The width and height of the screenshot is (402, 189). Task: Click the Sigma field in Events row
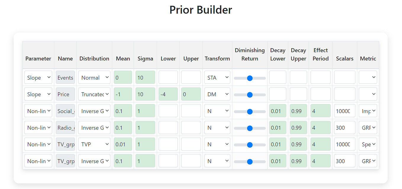[x=145, y=77]
